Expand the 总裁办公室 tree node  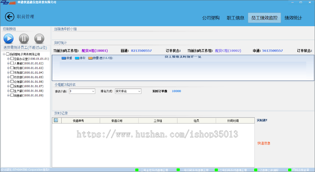pyautogui.click(x=8, y=59)
